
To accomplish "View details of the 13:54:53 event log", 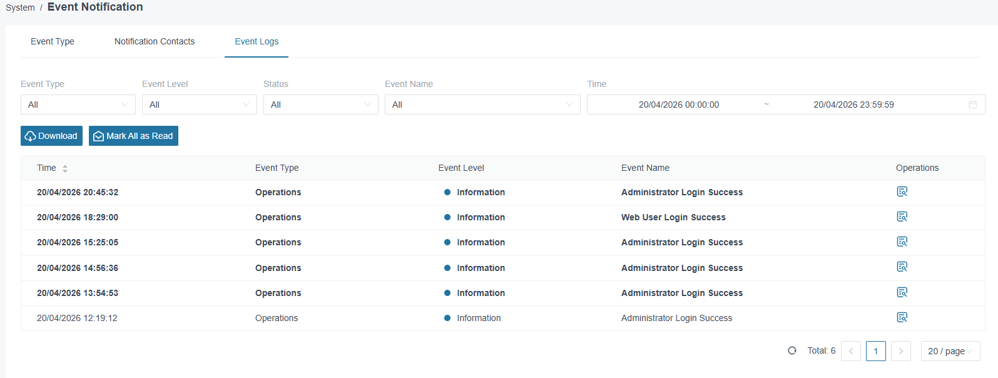I will (902, 292).
